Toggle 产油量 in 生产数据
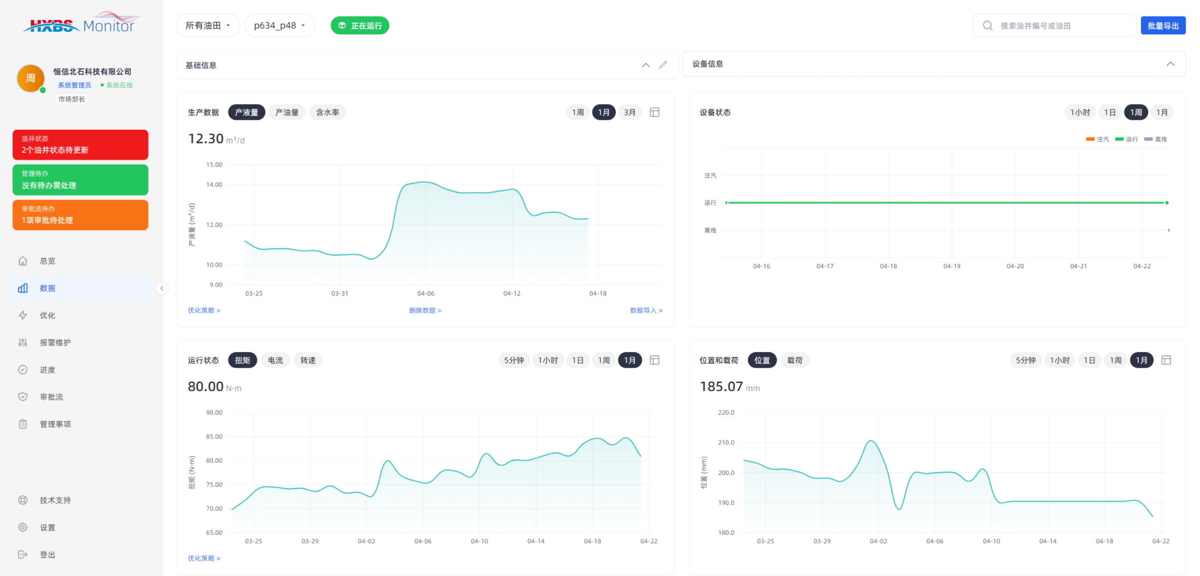 tap(287, 112)
